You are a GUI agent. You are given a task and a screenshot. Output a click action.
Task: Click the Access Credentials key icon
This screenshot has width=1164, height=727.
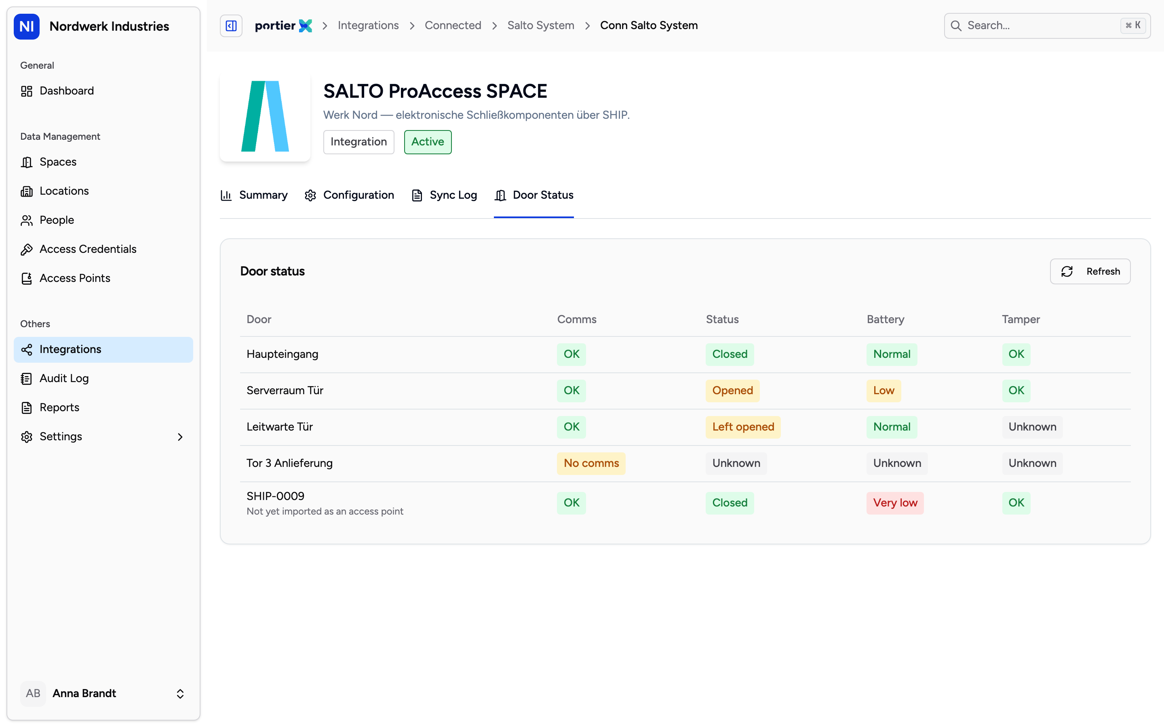coord(26,249)
